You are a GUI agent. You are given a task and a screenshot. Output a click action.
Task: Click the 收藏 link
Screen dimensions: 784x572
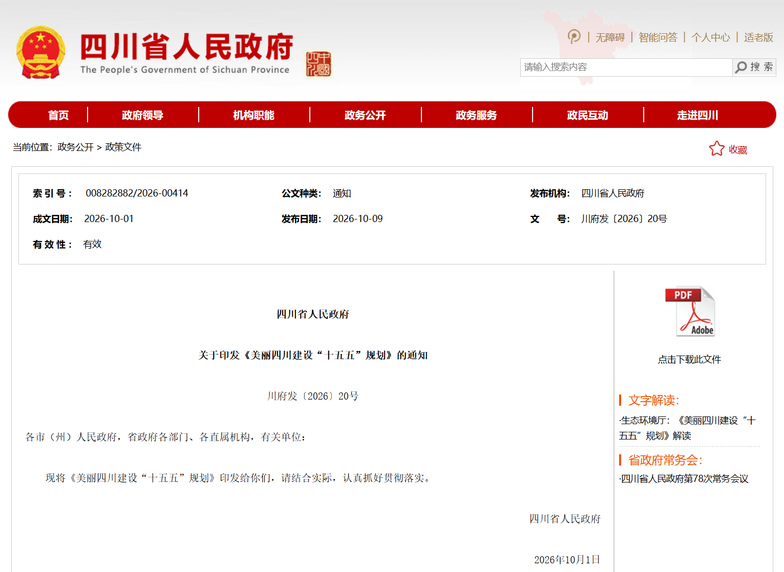pos(738,149)
